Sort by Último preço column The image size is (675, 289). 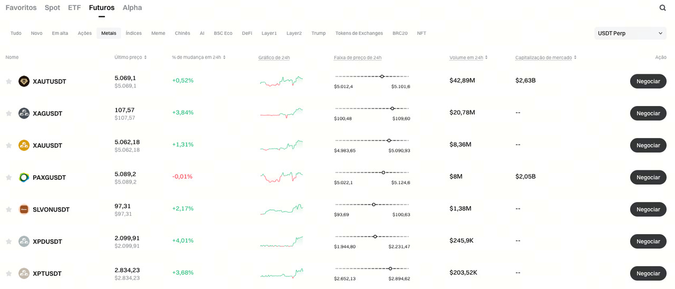click(x=130, y=57)
